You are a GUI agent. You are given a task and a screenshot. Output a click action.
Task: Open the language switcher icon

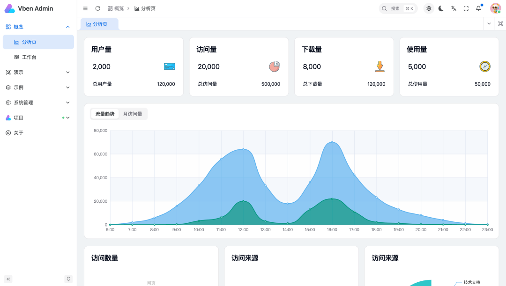(453, 8)
